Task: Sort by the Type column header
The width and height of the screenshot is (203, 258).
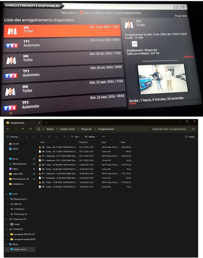Action: click(104, 142)
